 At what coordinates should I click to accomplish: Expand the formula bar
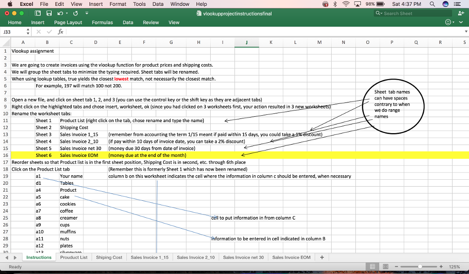click(x=465, y=32)
